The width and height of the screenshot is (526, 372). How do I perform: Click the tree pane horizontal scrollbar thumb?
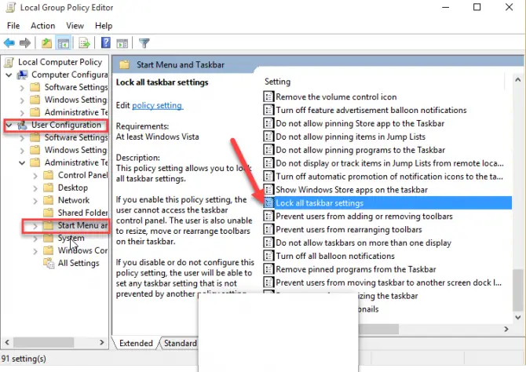point(44,342)
